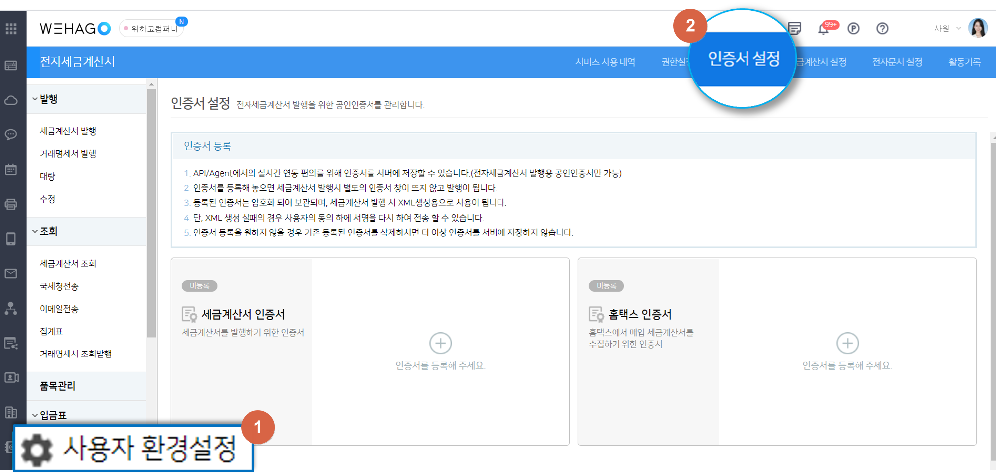Open the help question mark icon

tap(882, 29)
